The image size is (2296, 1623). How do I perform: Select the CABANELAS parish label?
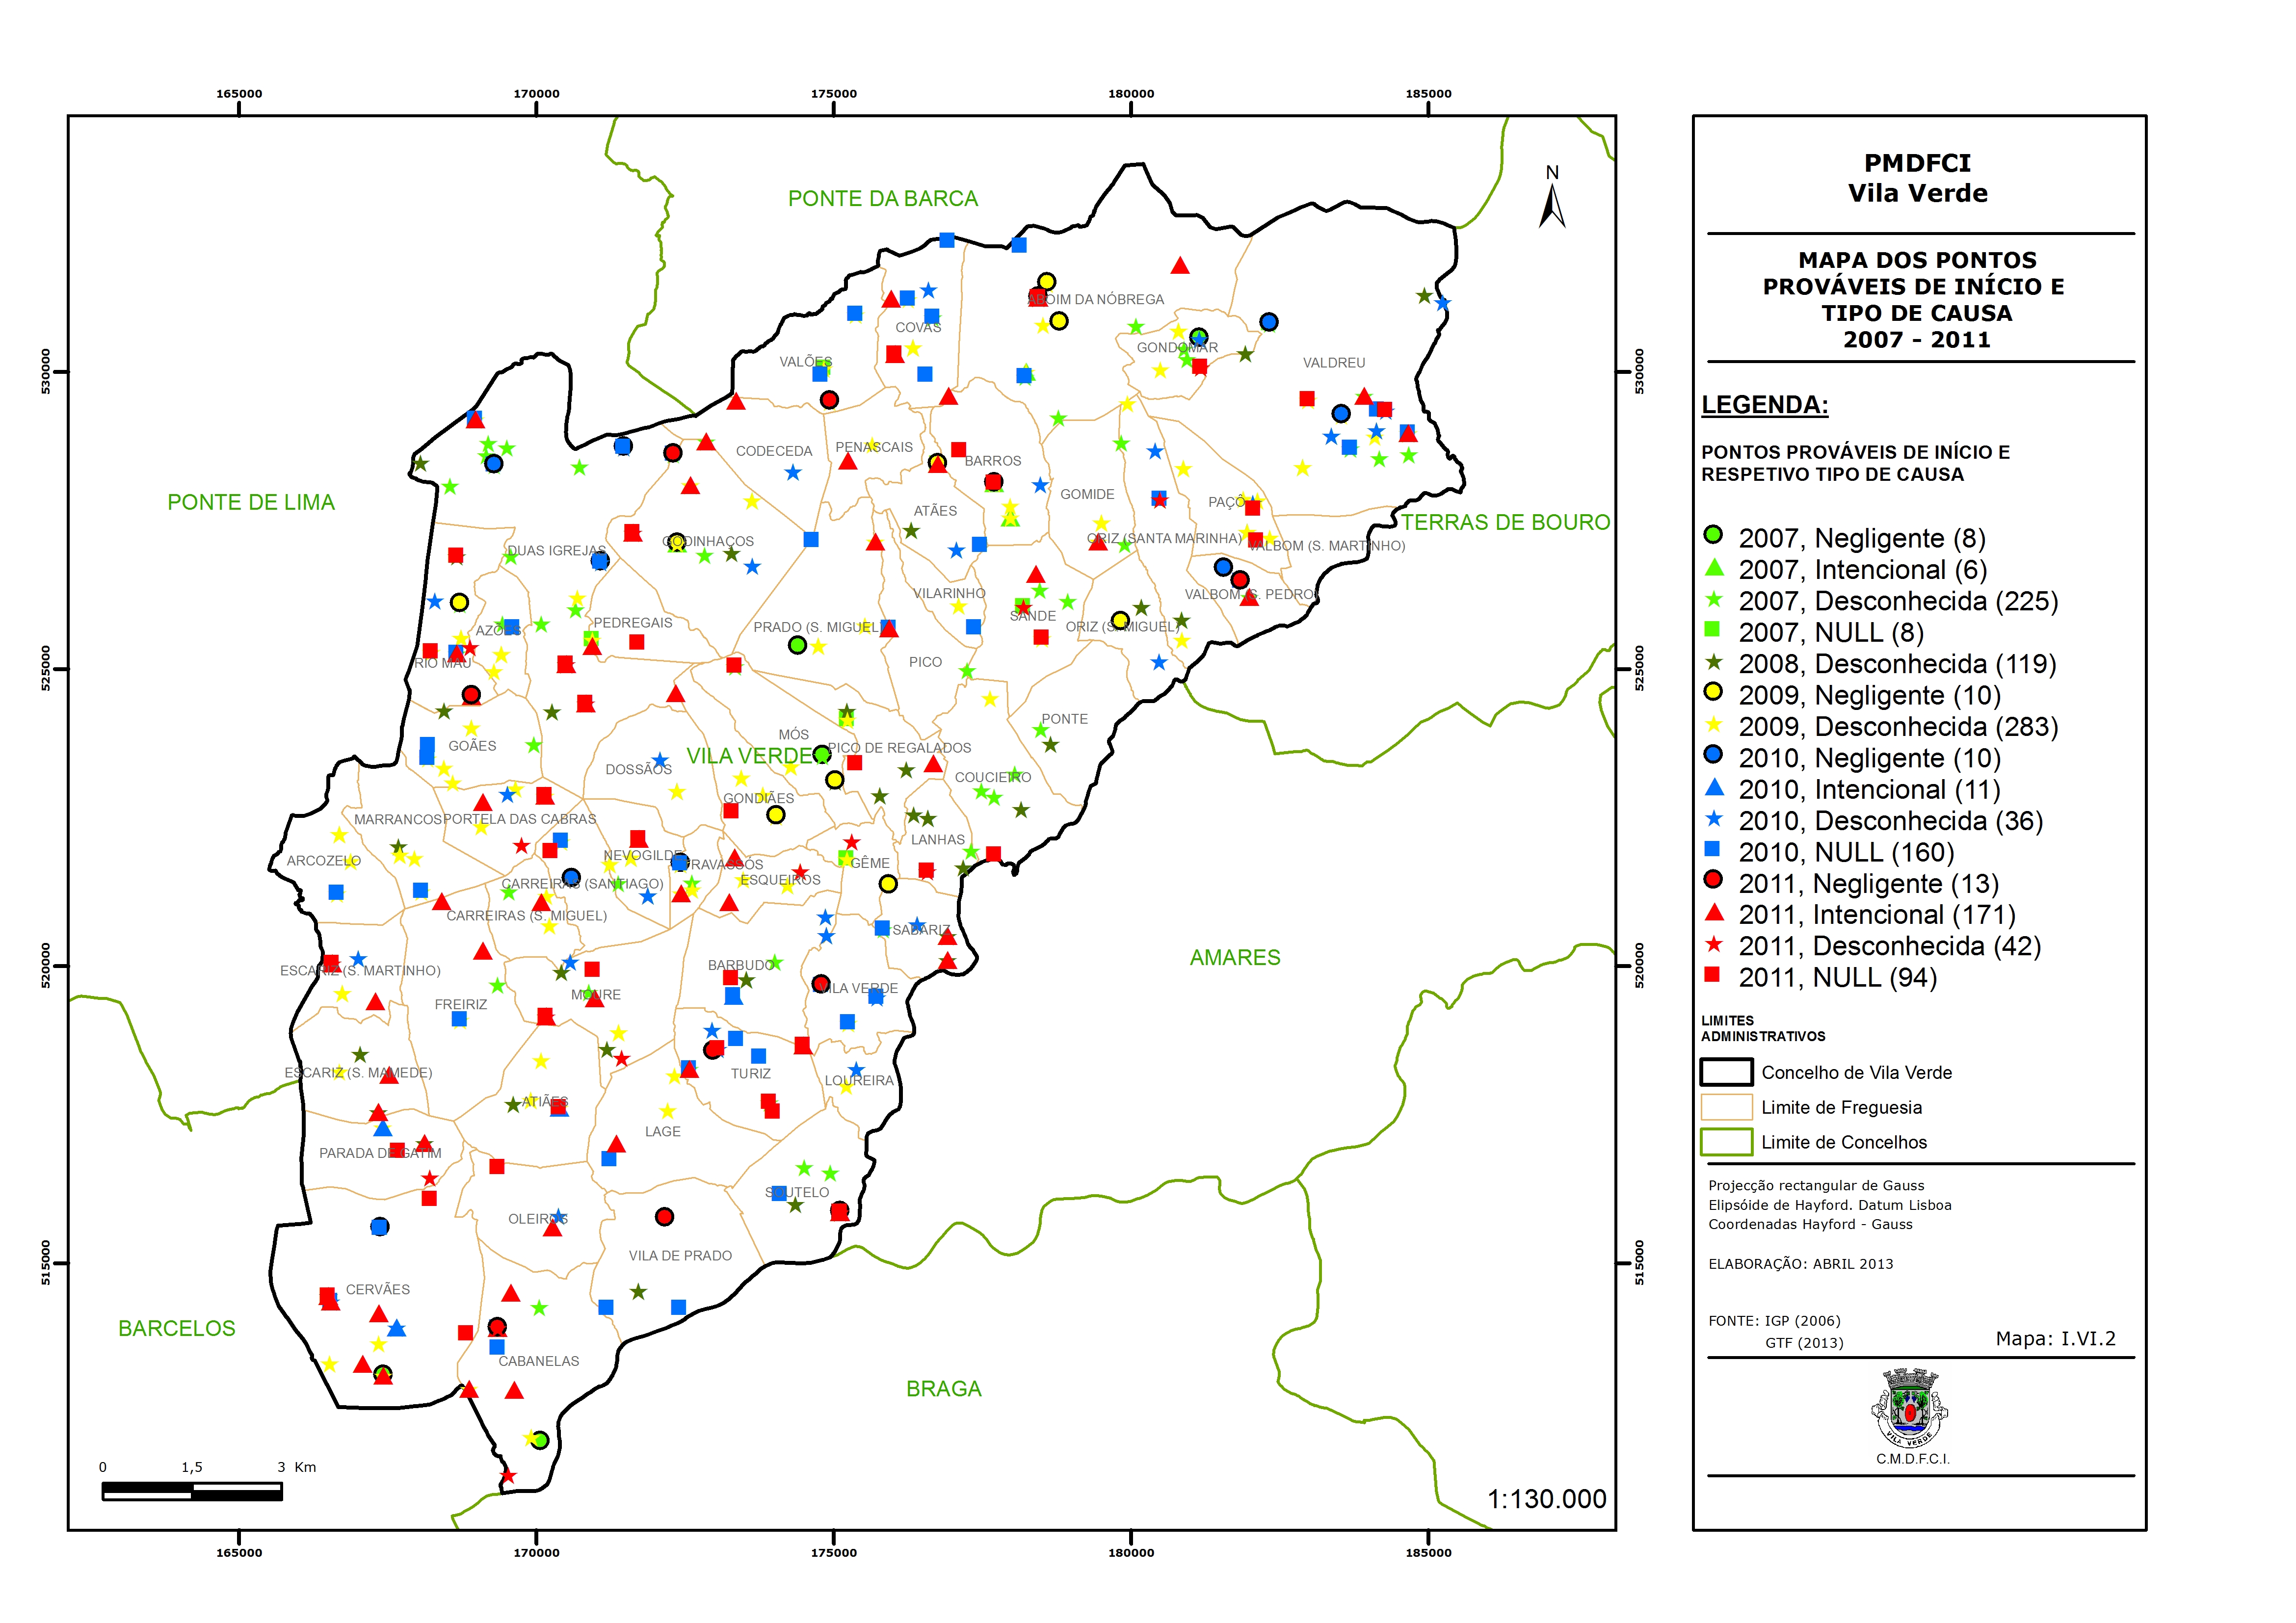pyautogui.click(x=539, y=1361)
